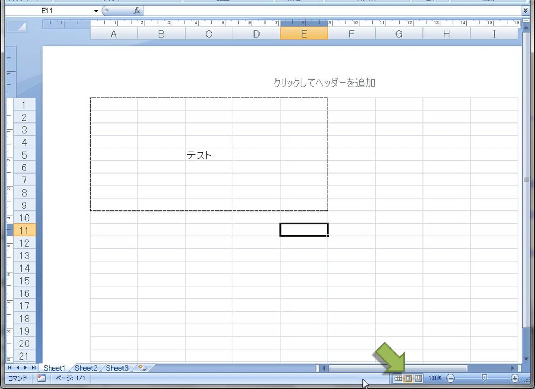Click the Select All corner button

click(17, 26)
